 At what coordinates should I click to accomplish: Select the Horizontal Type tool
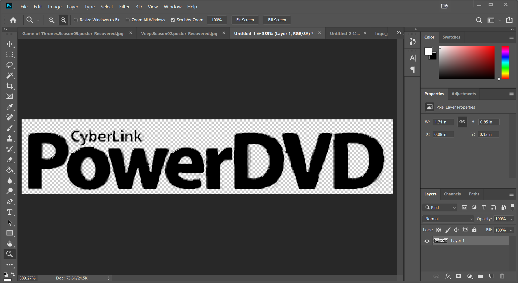tap(10, 212)
